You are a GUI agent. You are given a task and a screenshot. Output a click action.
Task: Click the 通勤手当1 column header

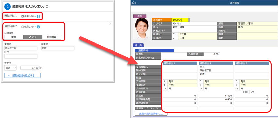point(180,63)
